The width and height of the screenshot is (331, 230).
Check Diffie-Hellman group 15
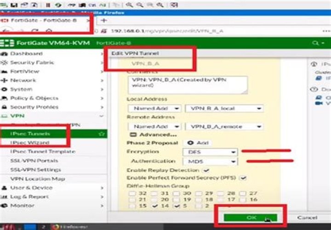coord(132,206)
